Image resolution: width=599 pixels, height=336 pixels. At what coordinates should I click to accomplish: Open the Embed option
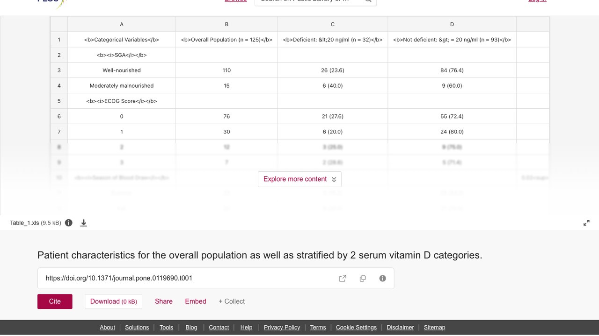click(x=196, y=301)
